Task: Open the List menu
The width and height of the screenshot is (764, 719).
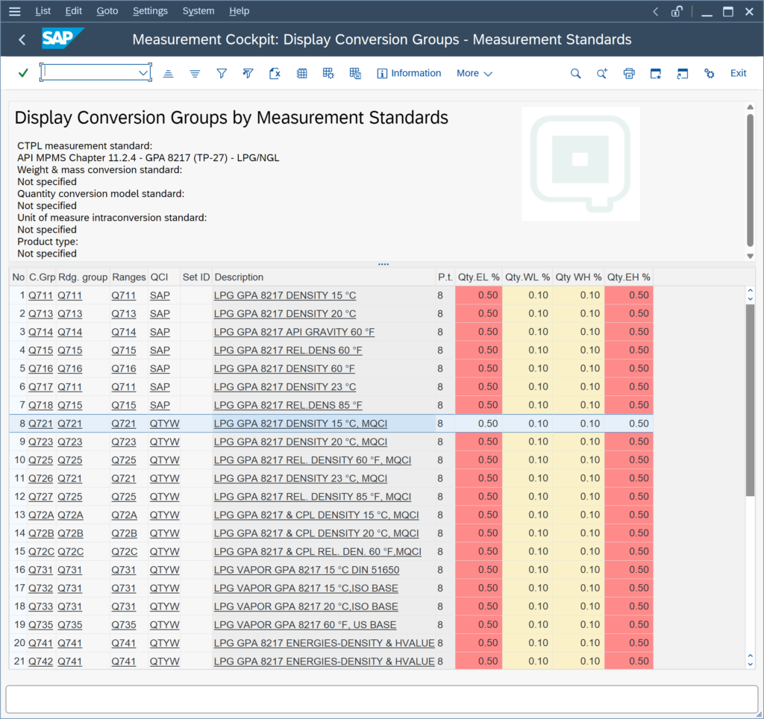Action: 43,10
